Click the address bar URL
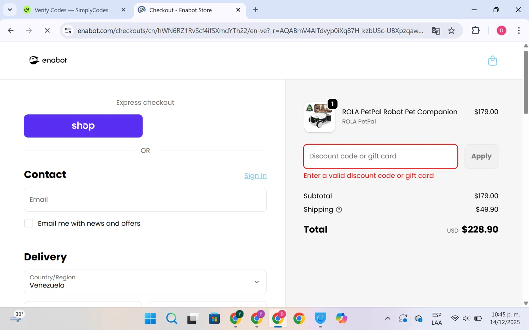This screenshot has width=529, height=330. [x=250, y=31]
